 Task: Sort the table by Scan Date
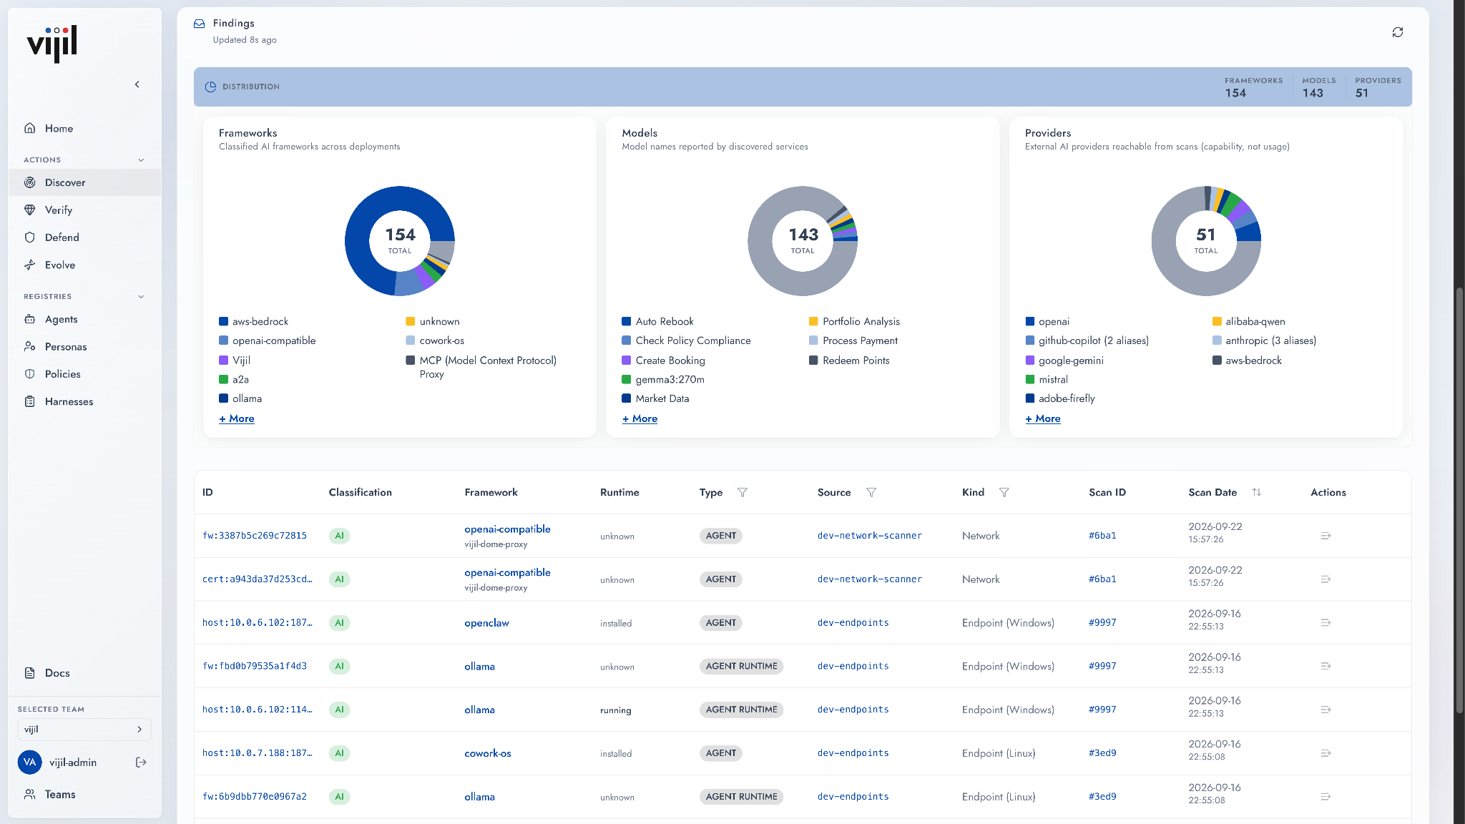pyautogui.click(x=1257, y=492)
